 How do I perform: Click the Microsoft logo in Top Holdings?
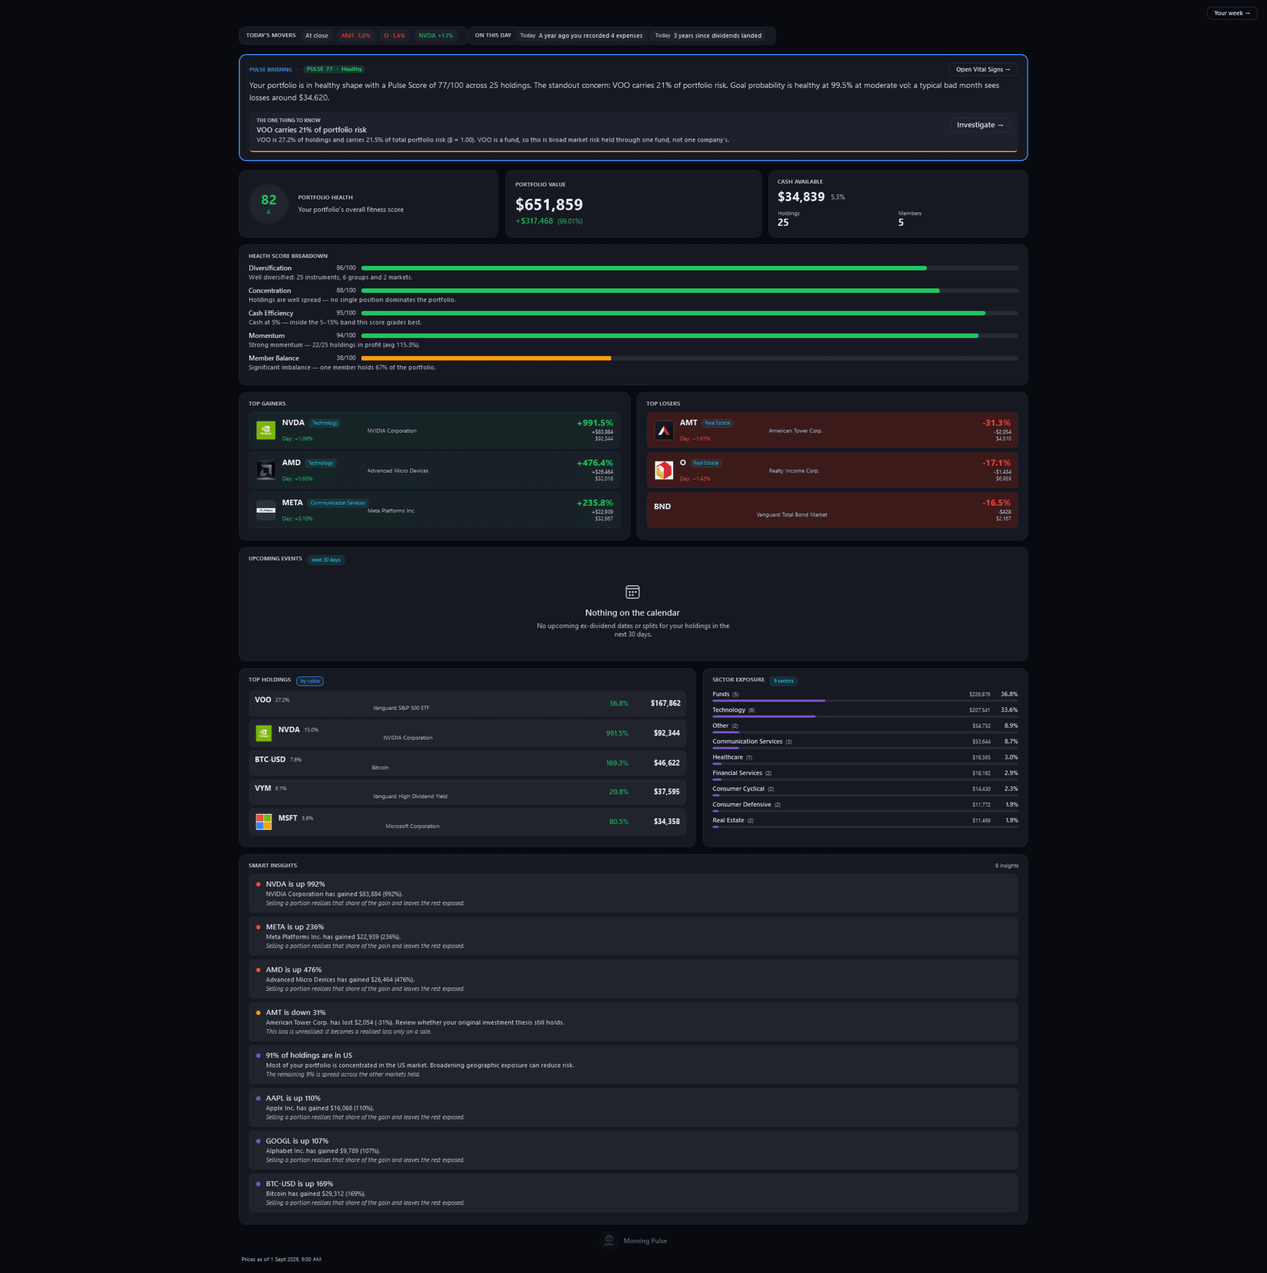tap(264, 822)
